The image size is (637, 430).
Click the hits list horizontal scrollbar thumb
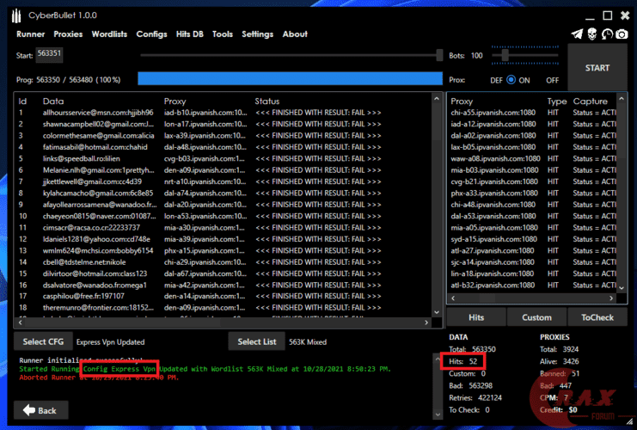(x=487, y=298)
